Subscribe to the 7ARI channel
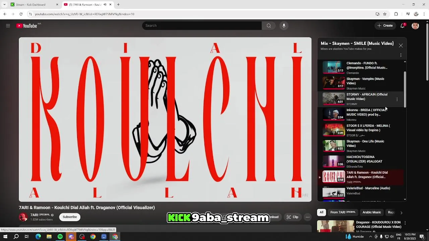This screenshot has width=429, height=241. click(70, 217)
